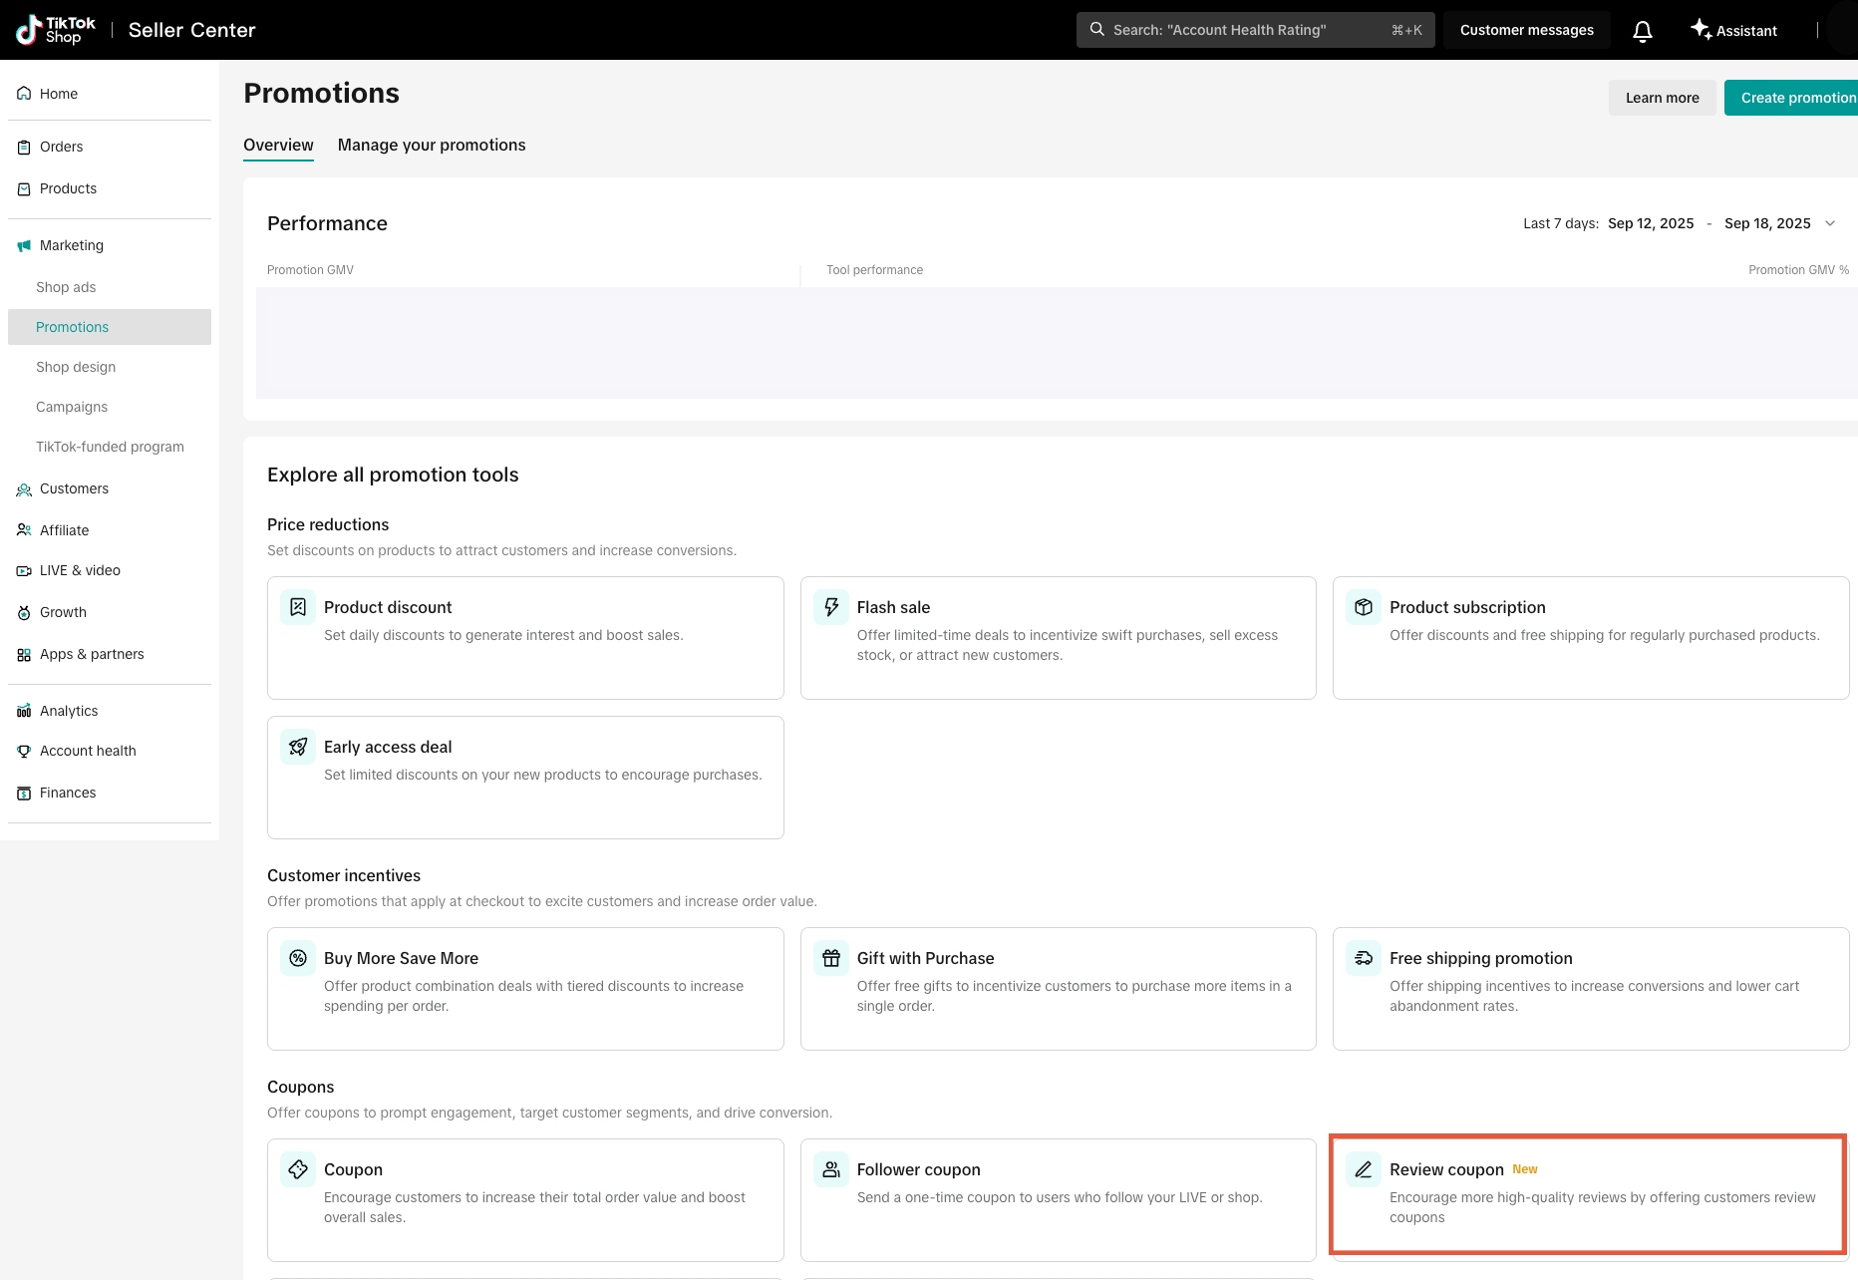1858x1280 pixels.
Task: Click the Flash sale lightning icon
Action: click(x=831, y=607)
